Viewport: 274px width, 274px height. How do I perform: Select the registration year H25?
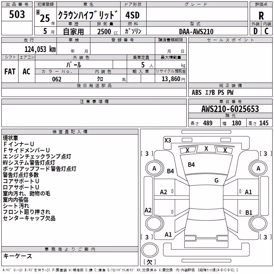coord(43,16)
